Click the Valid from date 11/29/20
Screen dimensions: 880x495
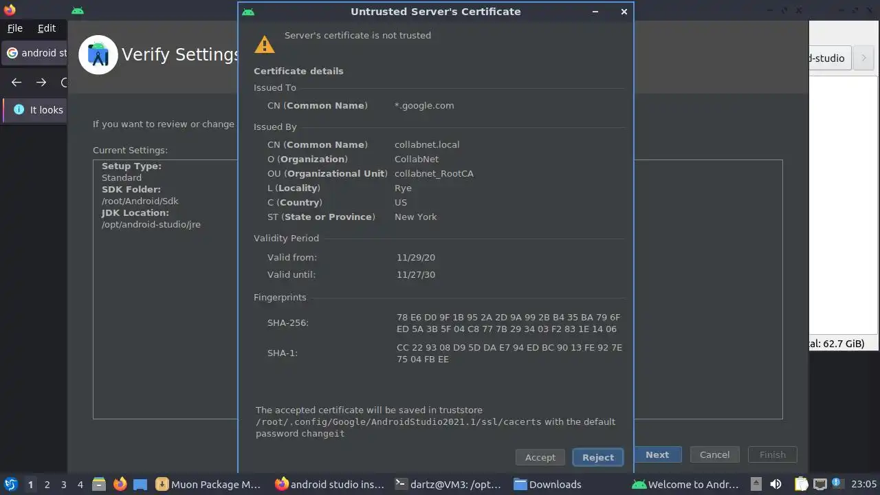pyautogui.click(x=416, y=258)
